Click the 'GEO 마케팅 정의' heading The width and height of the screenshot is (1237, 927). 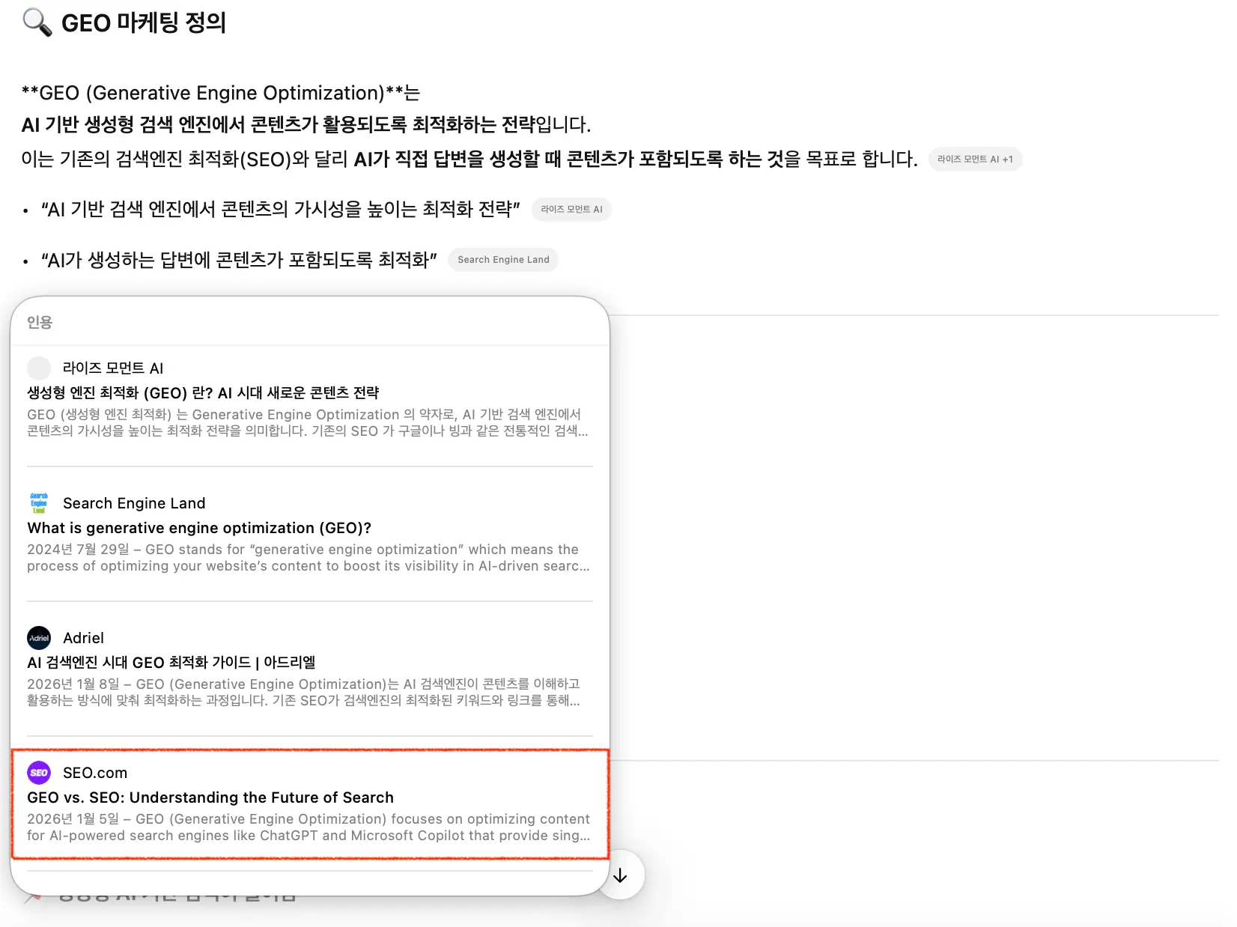[x=144, y=22]
